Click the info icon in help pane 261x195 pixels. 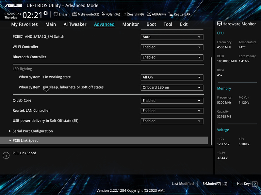[x=6, y=155]
